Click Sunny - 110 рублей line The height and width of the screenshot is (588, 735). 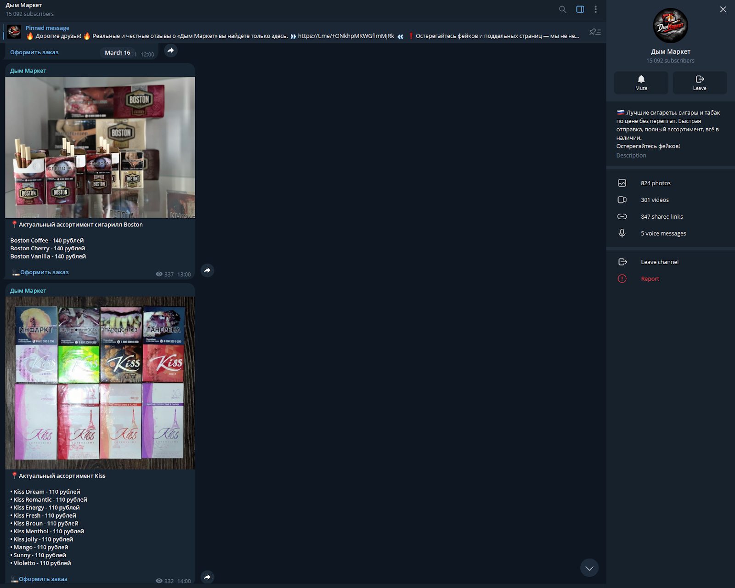38,555
